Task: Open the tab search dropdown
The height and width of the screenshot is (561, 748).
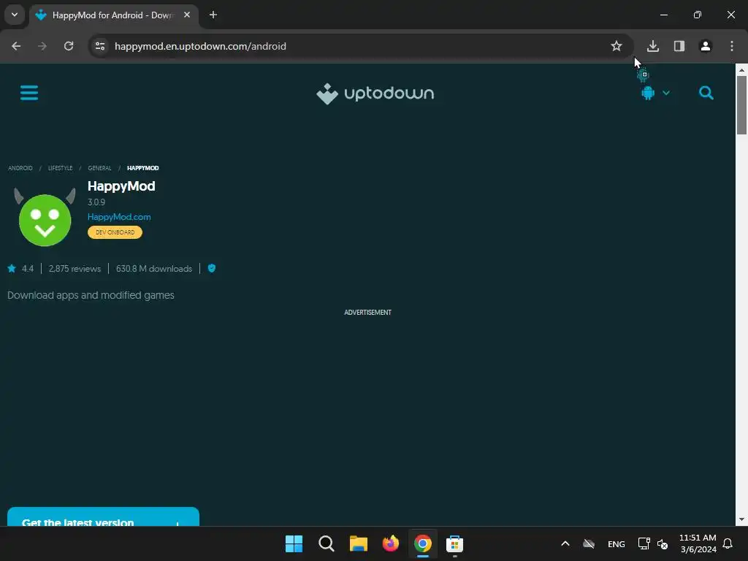Action: pos(15,15)
